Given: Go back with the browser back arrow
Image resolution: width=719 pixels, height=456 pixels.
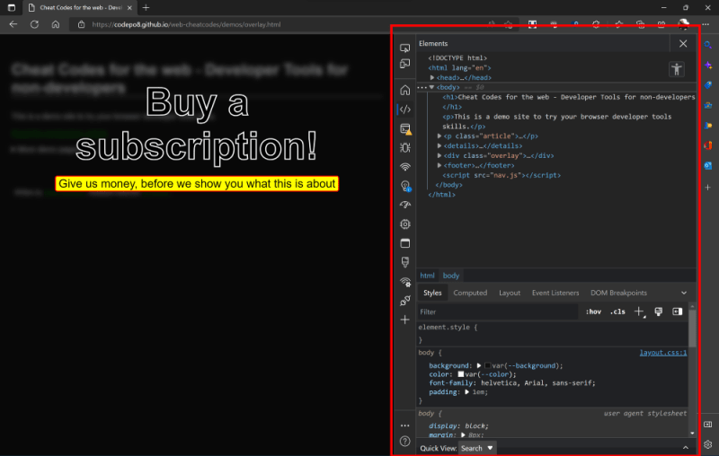Looking at the screenshot, I should [x=13, y=24].
